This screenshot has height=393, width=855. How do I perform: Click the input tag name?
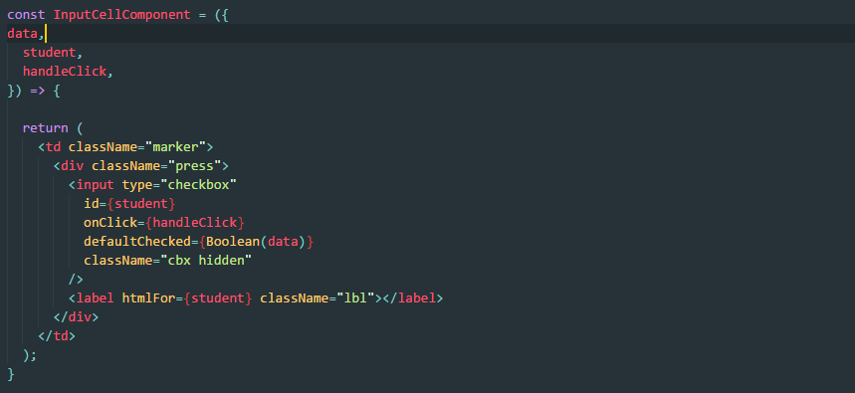[x=95, y=185]
